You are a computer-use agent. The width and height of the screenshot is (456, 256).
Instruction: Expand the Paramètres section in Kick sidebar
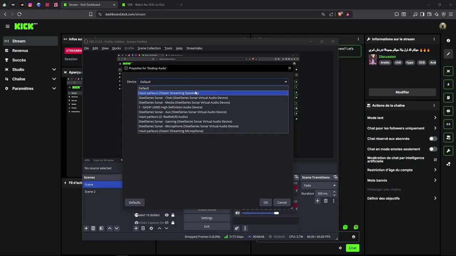[54, 89]
